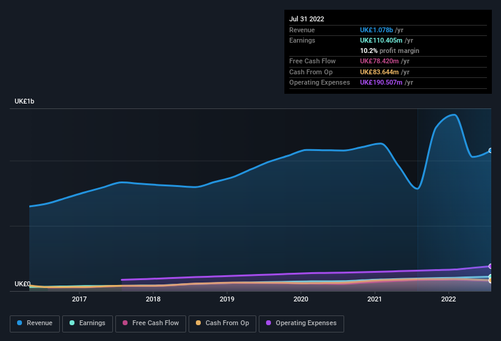
Task: Click the Revenue row label in tooltip
Action: (302, 30)
